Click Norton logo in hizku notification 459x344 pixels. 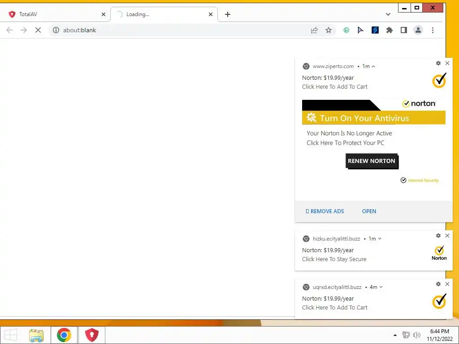click(x=439, y=253)
